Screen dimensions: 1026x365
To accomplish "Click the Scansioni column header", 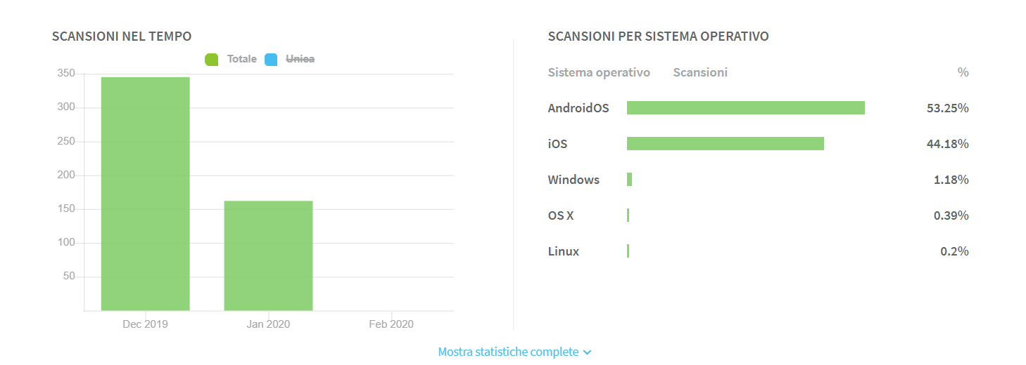I will pos(700,72).
